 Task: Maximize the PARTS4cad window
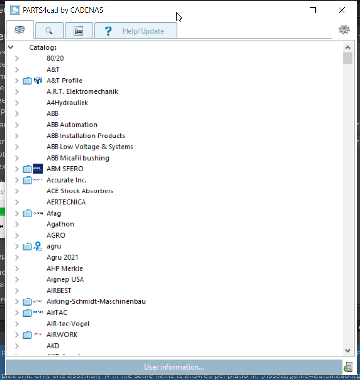(x=313, y=10)
